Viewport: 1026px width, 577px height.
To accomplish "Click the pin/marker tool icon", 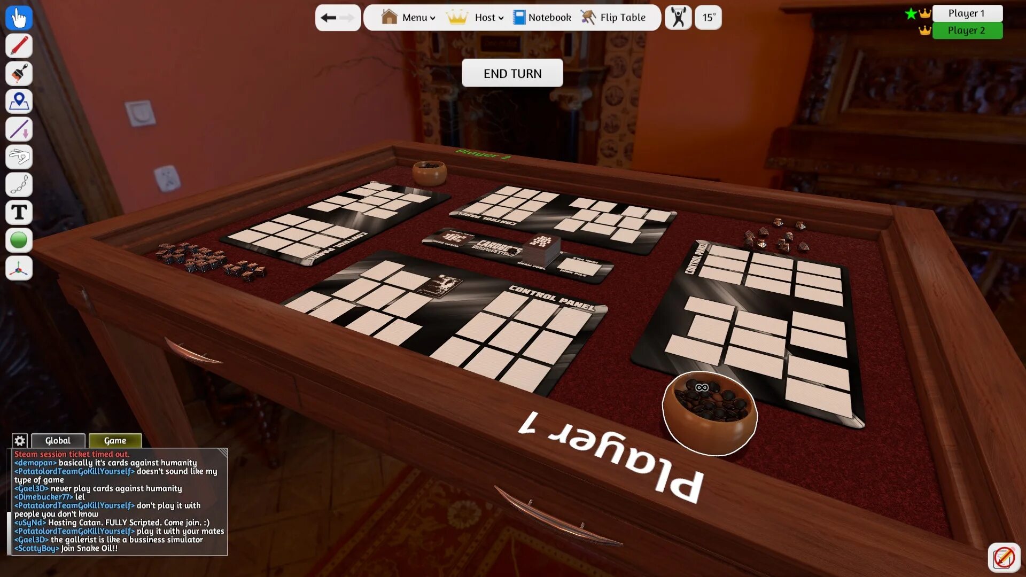I will click(19, 101).
